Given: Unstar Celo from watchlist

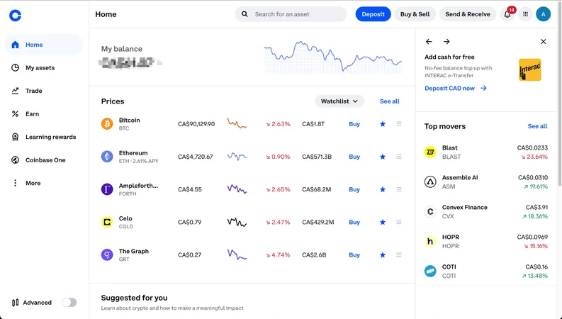Looking at the screenshot, I should 383,222.
